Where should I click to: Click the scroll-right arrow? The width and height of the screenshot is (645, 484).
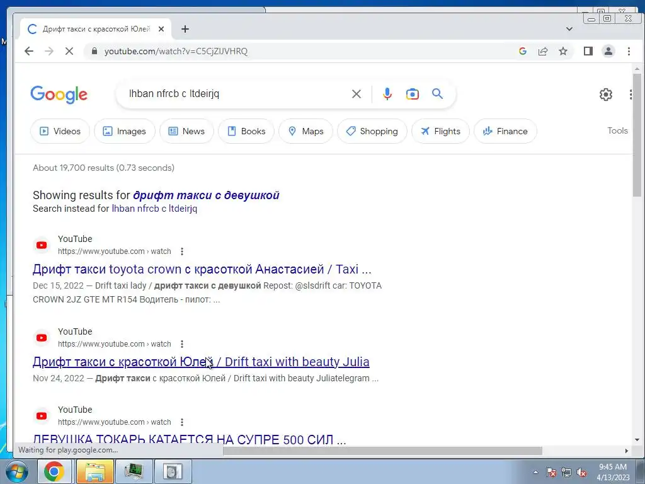(x=627, y=451)
